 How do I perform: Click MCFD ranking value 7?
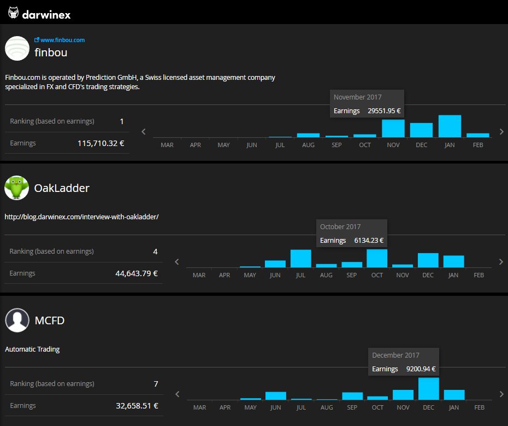156,384
